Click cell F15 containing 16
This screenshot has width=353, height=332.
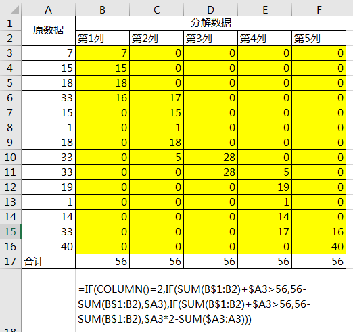tap(319, 232)
